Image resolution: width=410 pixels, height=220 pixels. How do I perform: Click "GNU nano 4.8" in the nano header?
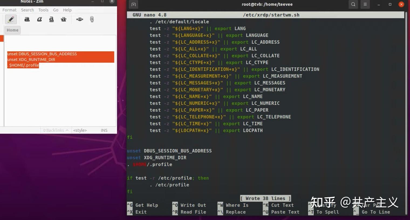coord(149,15)
